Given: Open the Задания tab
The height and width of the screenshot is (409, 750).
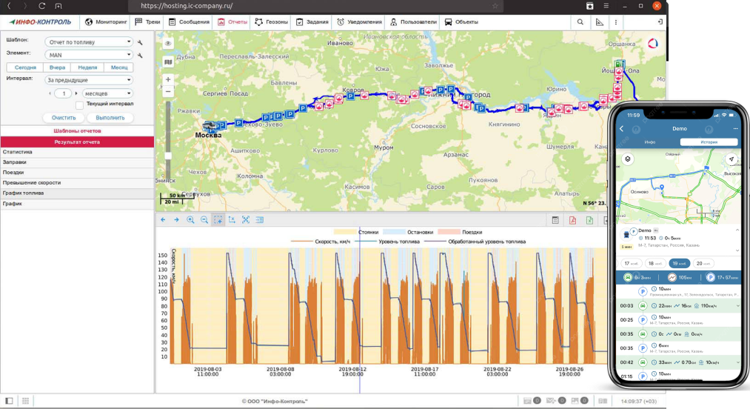Looking at the screenshot, I should click(312, 22).
